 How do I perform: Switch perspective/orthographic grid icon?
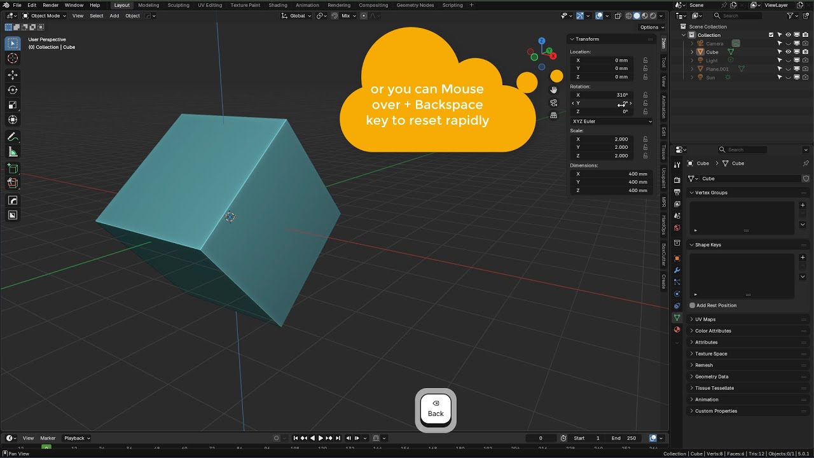[554, 115]
